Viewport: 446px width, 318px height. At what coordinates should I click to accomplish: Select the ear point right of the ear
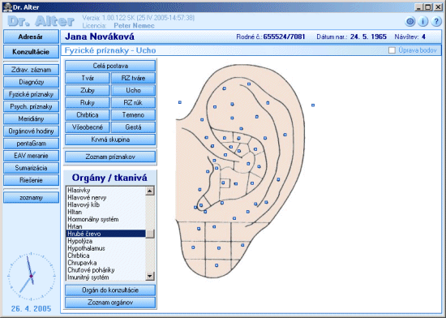point(313,105)
